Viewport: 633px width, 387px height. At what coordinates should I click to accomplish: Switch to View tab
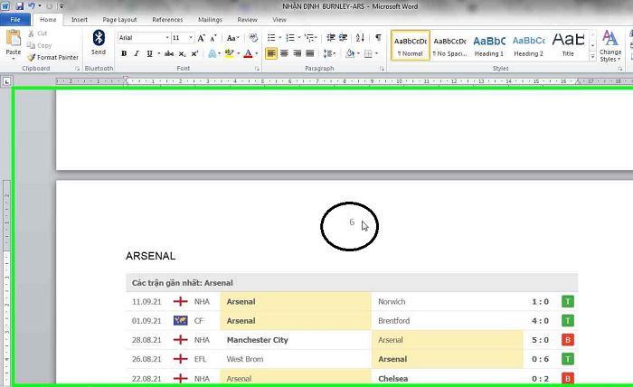pyautogui.click(x=279, y=19)
